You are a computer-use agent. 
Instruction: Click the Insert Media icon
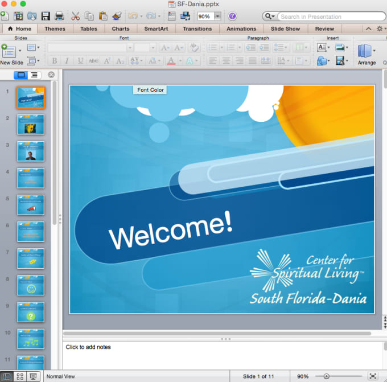pos(340,60)
